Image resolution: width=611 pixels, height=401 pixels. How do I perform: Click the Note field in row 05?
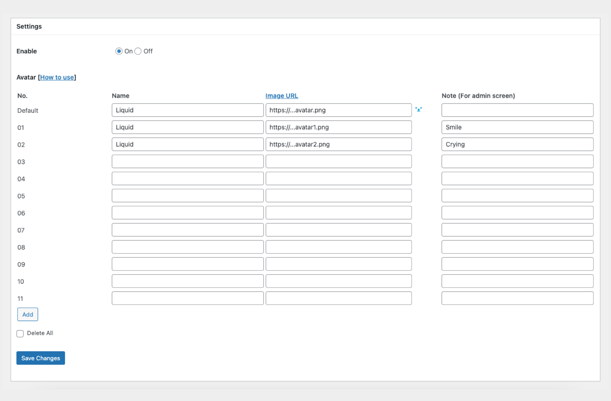(x=517, y=196)
